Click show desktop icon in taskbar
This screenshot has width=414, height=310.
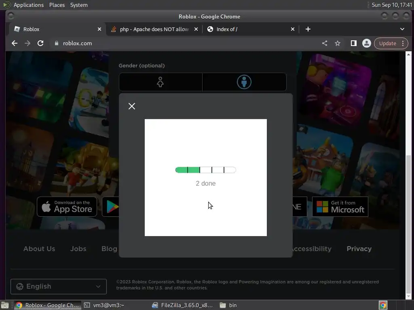coord(5,305)
